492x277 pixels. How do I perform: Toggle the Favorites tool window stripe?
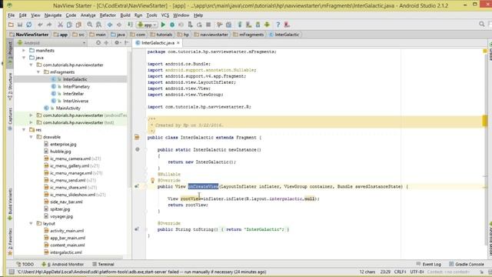10,242
